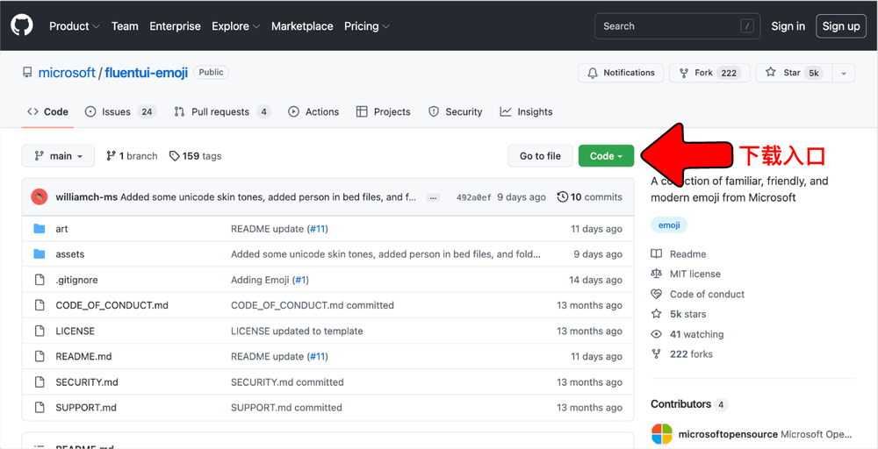Open the green Code dropdown
The image size is (878, 449).
point(606,156)
